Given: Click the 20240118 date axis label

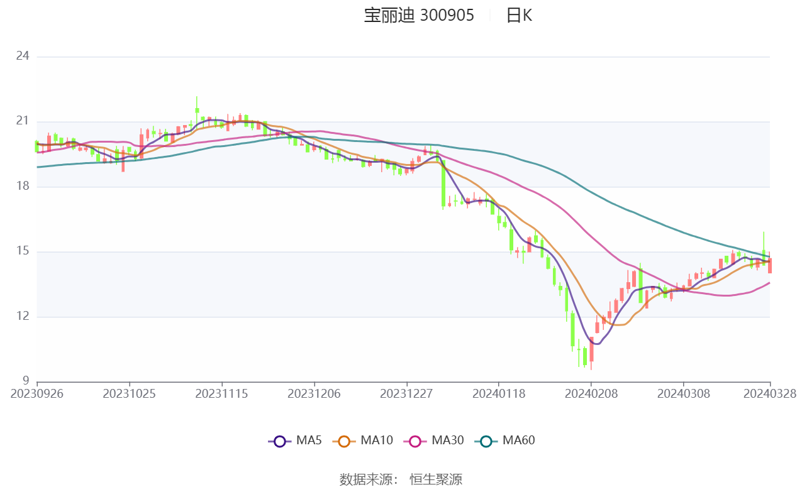Looking at the screenshot, I should coord(499,393).
